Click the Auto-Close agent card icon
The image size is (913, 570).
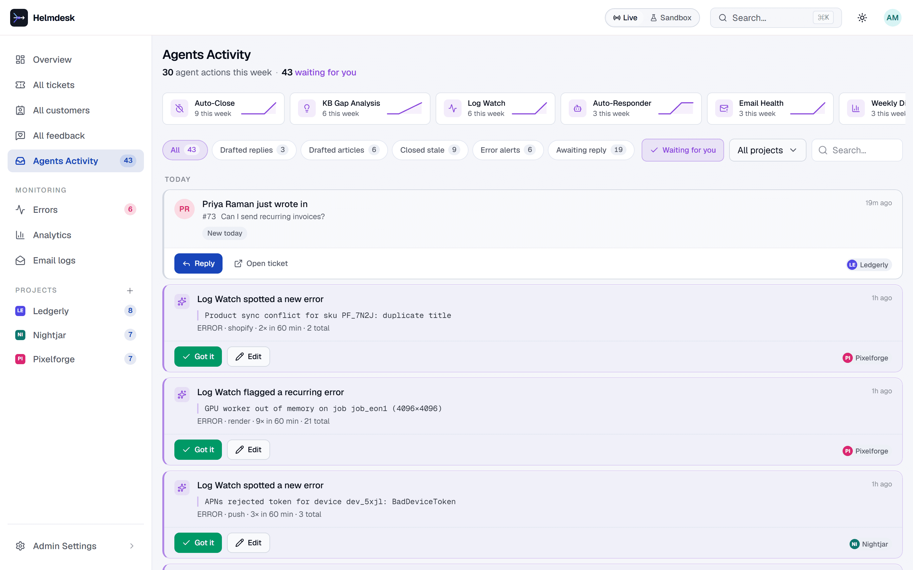(179, 109)
